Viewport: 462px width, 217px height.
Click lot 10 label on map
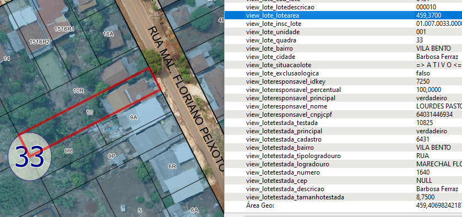point(90,112)
